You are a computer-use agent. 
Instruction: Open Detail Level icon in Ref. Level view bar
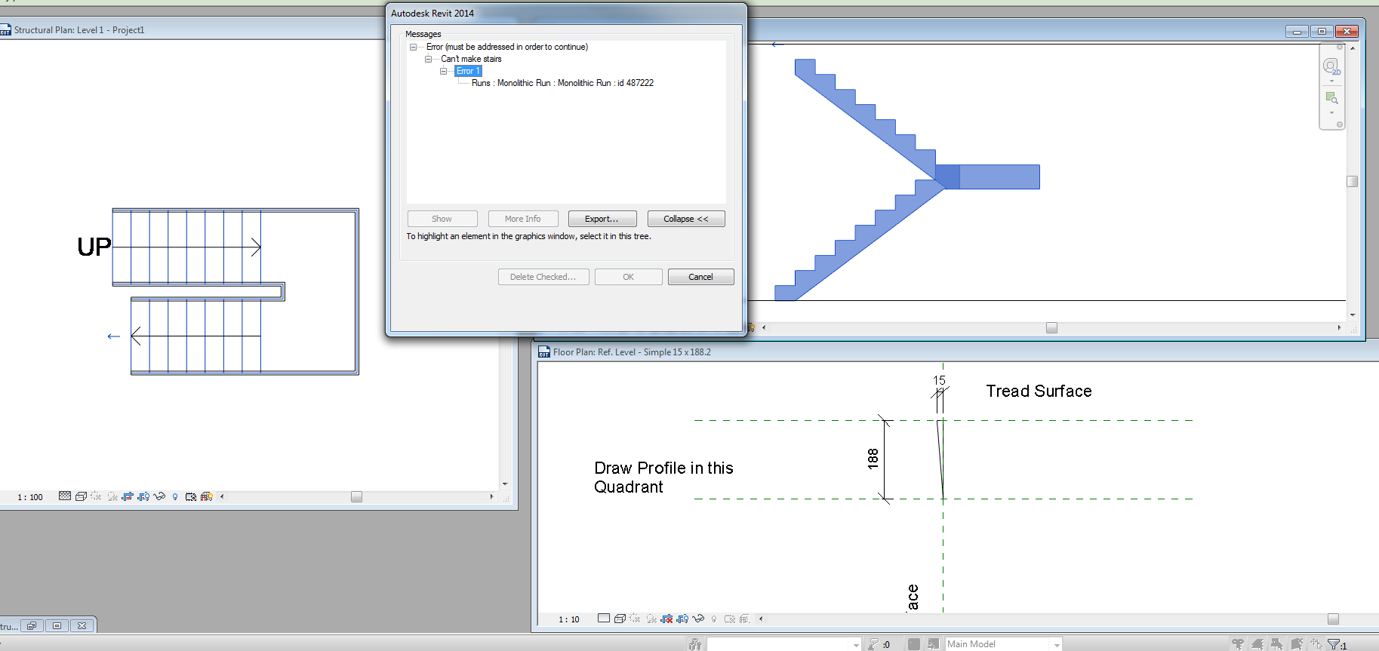pyautogui.click(x=604, y=619)
